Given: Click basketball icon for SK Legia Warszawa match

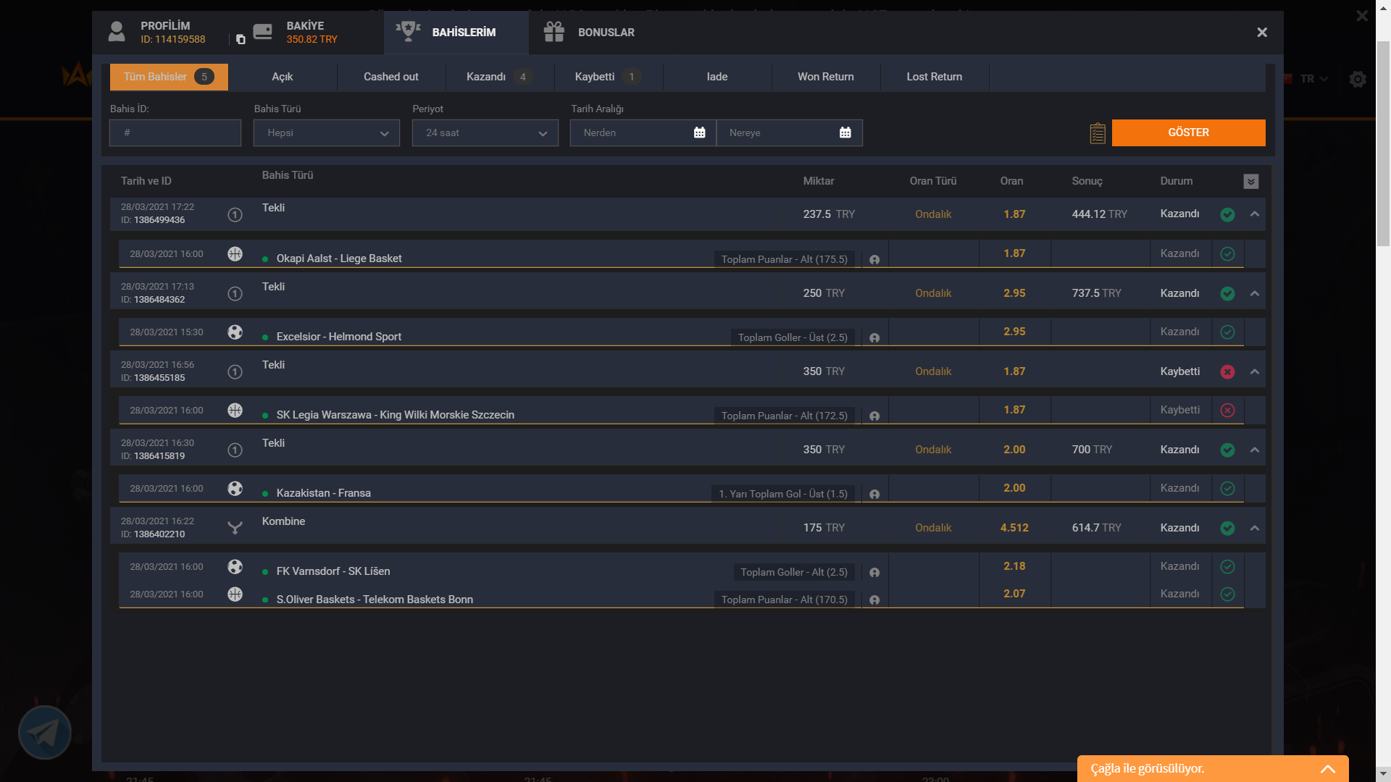Looking at the screenshot, I should coord(235,411).
